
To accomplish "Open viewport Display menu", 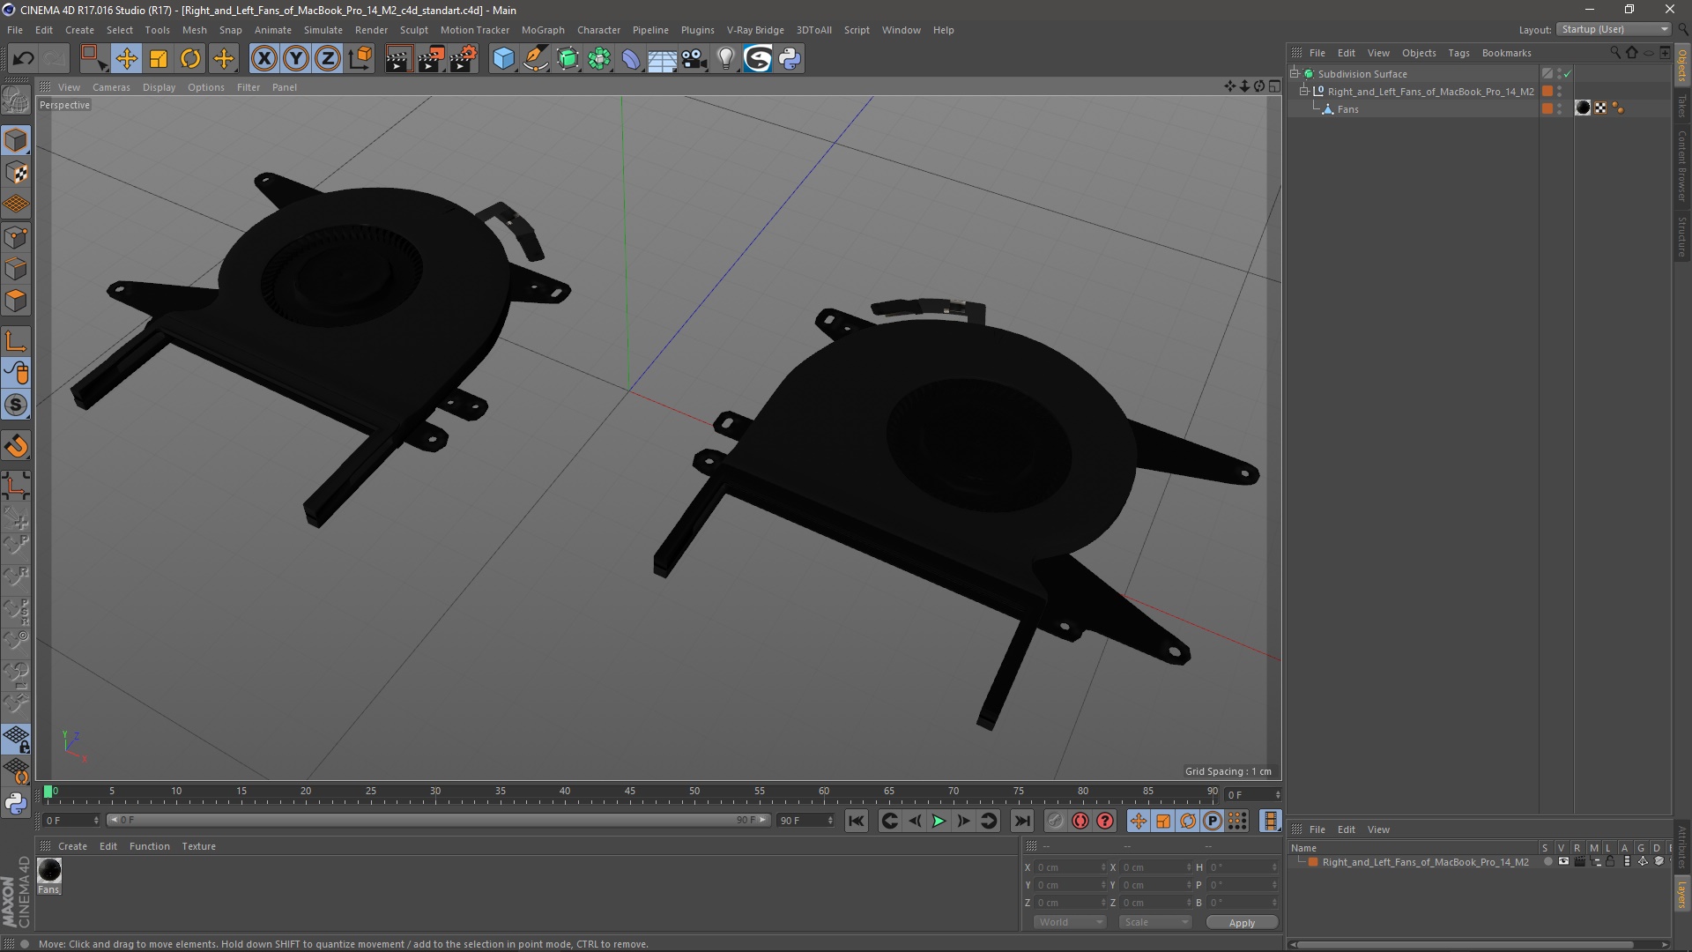I will (159, 87).
